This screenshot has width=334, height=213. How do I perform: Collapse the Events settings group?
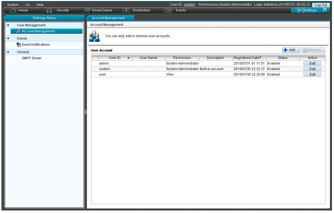pos(8,38)
